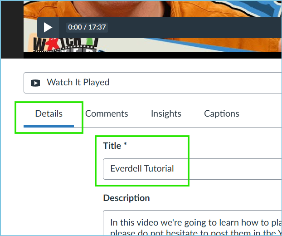Click the 0:00 / 17:37 time display
282x236 pixels.
tap(87, 27)
